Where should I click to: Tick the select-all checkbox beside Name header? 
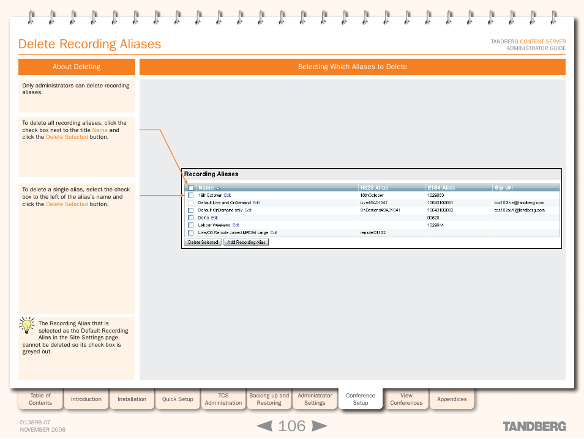pyautogui.click(x=191, y=188)
